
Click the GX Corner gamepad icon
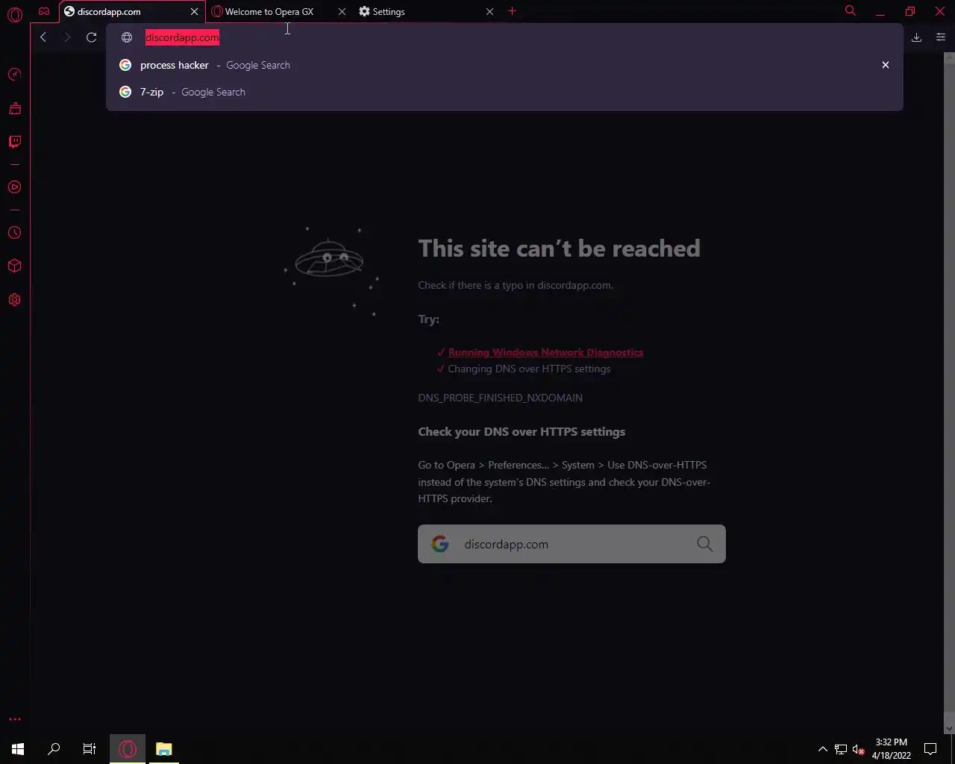point(44,11)
